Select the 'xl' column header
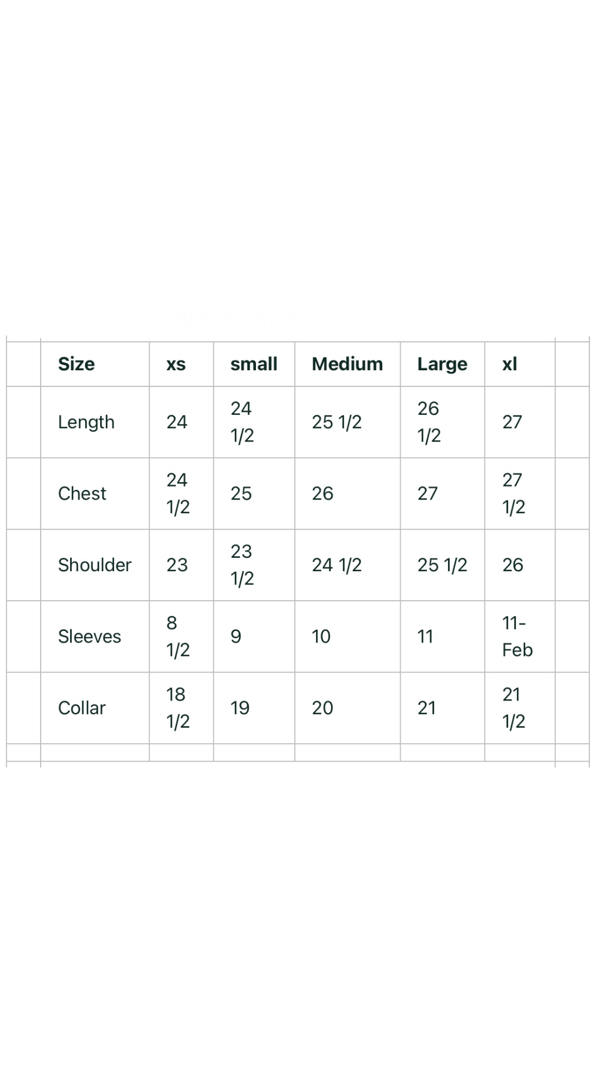This screenshot has width=601, height=1069. point(510,364)
